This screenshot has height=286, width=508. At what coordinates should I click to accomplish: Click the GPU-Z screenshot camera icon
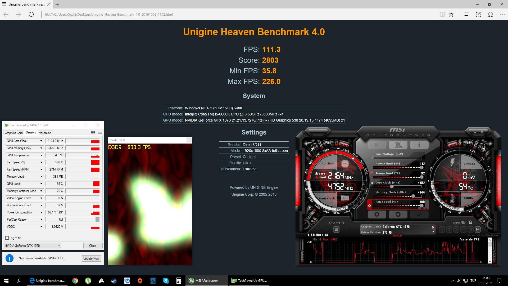(x=93, y=132)
